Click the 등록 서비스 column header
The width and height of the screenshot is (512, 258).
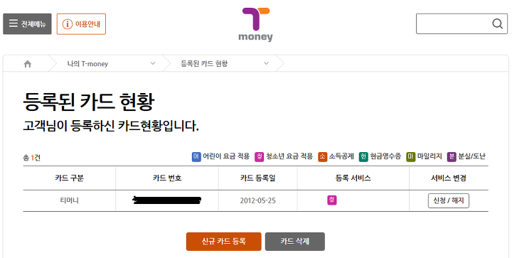[x=353, y=178]
